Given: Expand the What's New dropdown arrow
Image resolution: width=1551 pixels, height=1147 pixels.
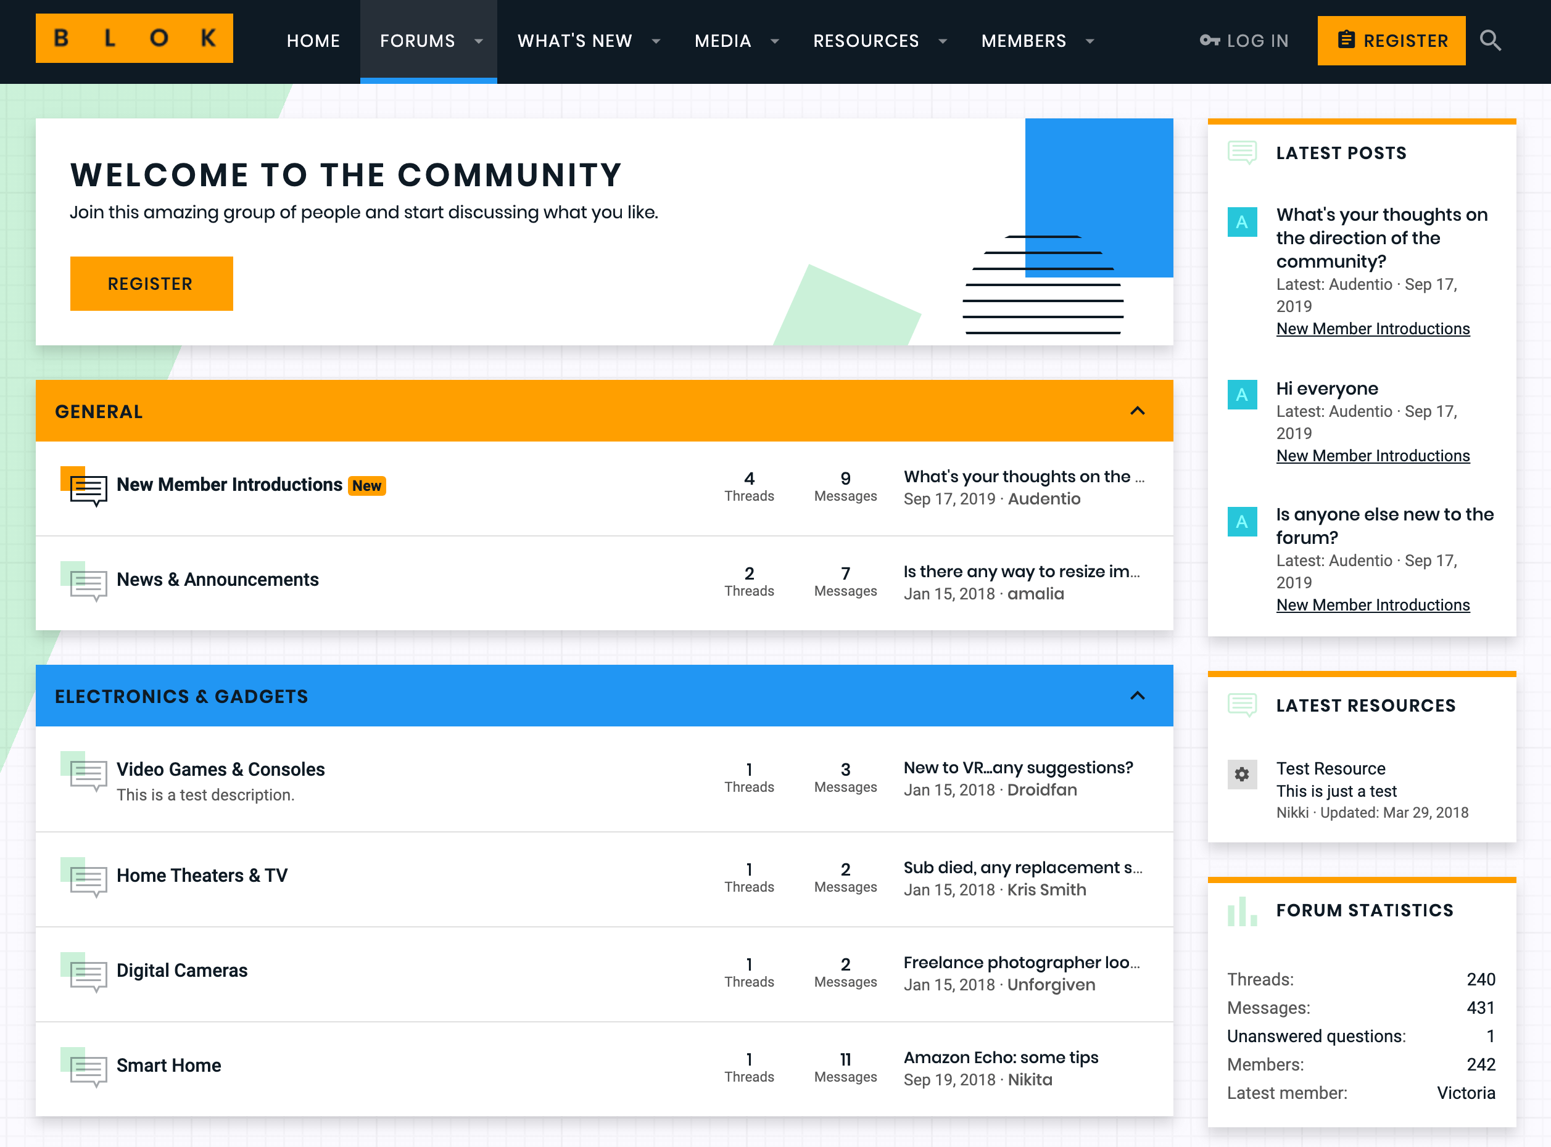Looking at the screenshot, I should click(x=656, y=42).
